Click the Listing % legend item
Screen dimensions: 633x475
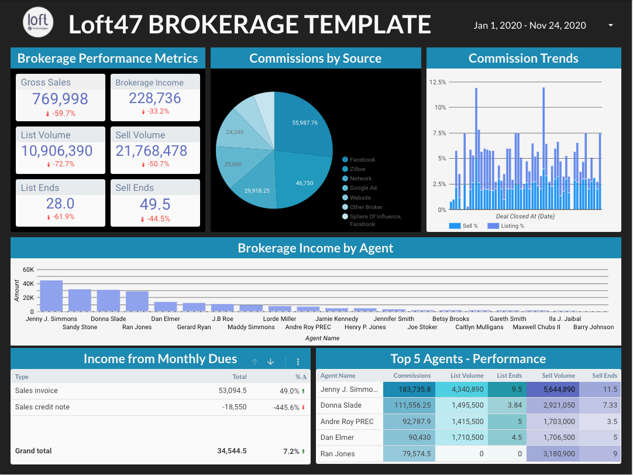point(506,226)
